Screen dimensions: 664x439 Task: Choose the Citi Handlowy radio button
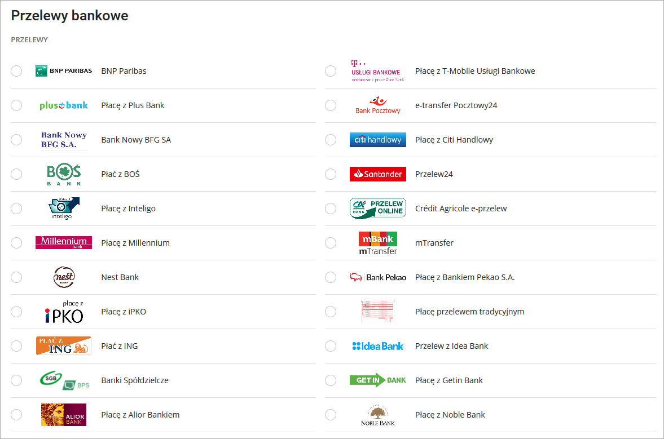(331, 140)
